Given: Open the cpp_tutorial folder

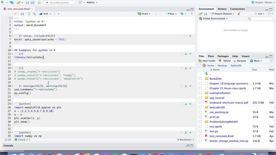Looking at the screenshot, I should [x=217, y=98].
